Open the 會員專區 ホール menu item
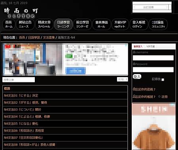Image resolution: width=178 pixels, height=150 pixels. [102, 24]
